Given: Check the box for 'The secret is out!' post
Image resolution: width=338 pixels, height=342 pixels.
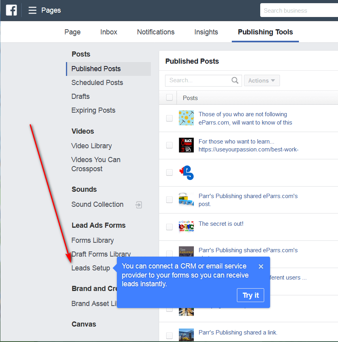Looking at the screenshot, I should 169,227.
